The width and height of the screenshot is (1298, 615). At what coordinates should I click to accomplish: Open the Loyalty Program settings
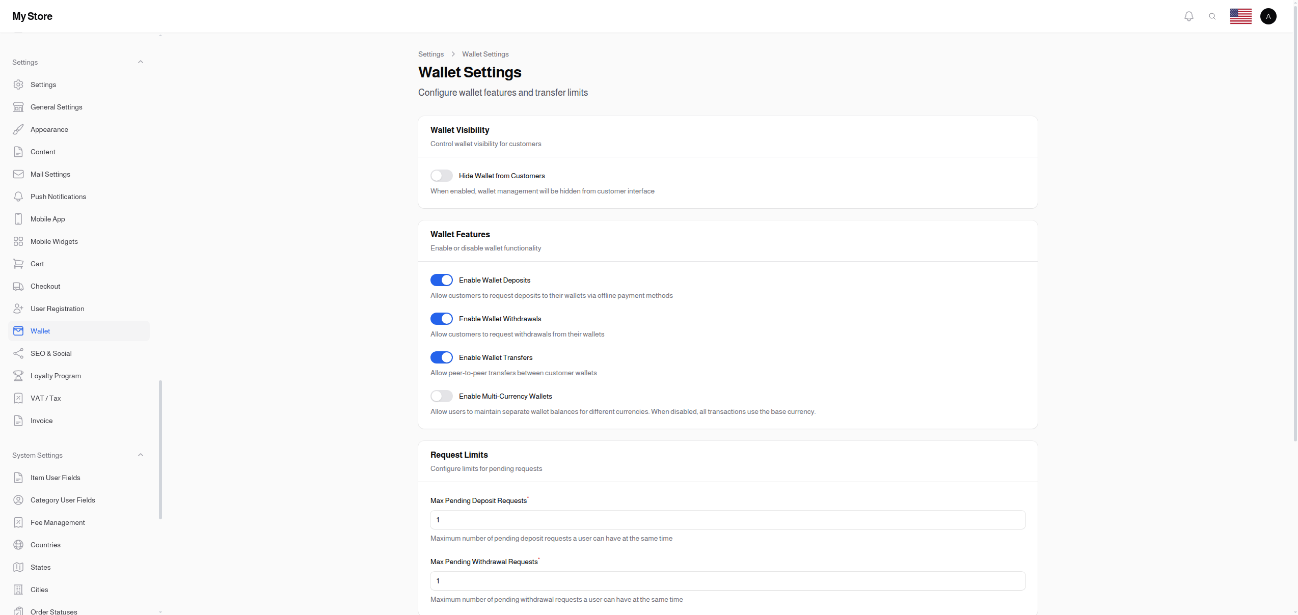tap(56, 376)
